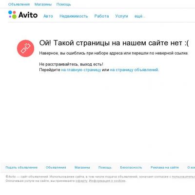Screen dimensions: 195x195
Task: Select the Авто category
Action: [x=48, y=16]
